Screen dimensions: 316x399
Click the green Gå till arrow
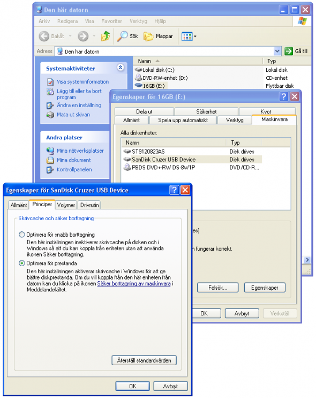click(x=289, y=51)
